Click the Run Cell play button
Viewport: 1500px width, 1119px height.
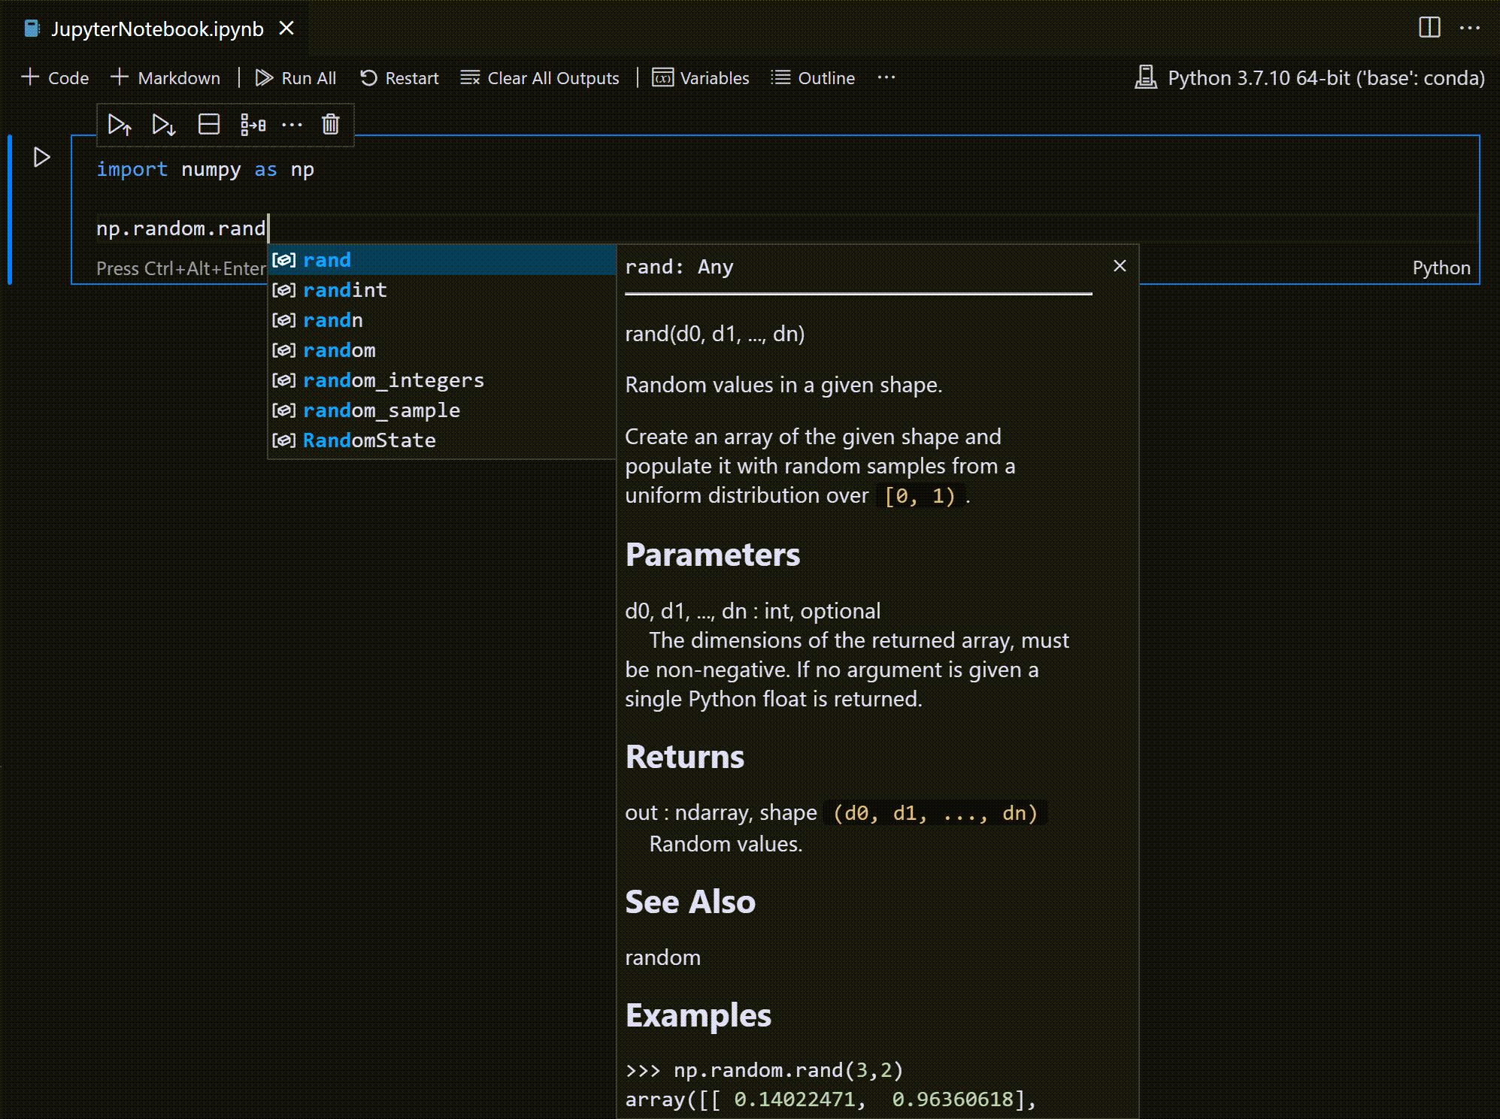click(42, 158)
